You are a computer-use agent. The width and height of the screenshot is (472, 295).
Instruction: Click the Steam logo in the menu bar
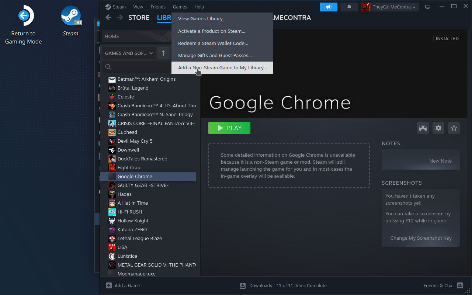[x=108, y=7]
